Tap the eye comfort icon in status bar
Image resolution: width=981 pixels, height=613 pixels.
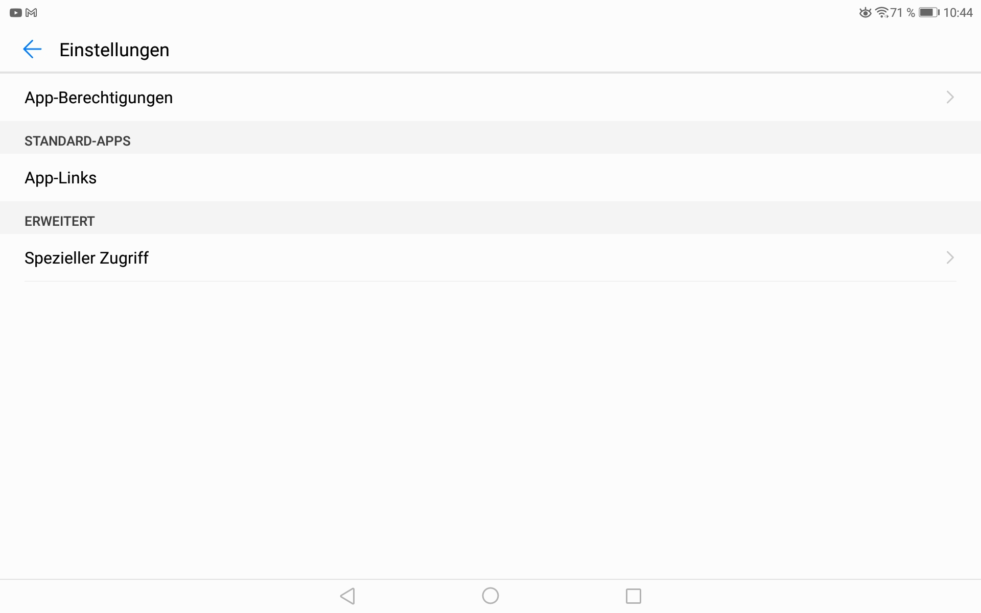click(x=865, y=13)
